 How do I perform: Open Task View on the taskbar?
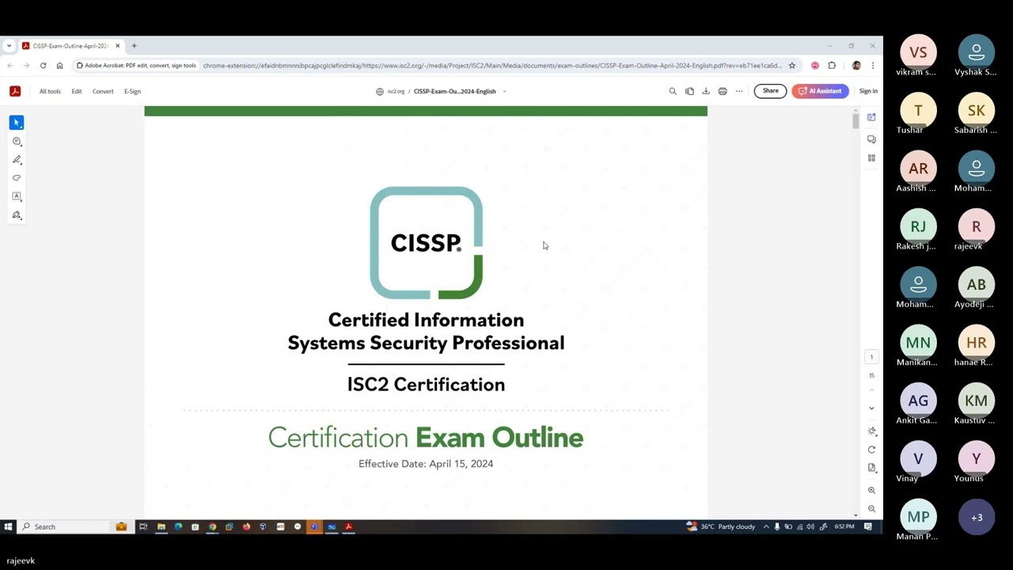143,526
